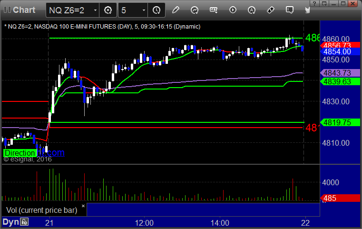Click the green 4839.63 price marker
The width and height of the screenshot is (362, 229).
(340, 81)
